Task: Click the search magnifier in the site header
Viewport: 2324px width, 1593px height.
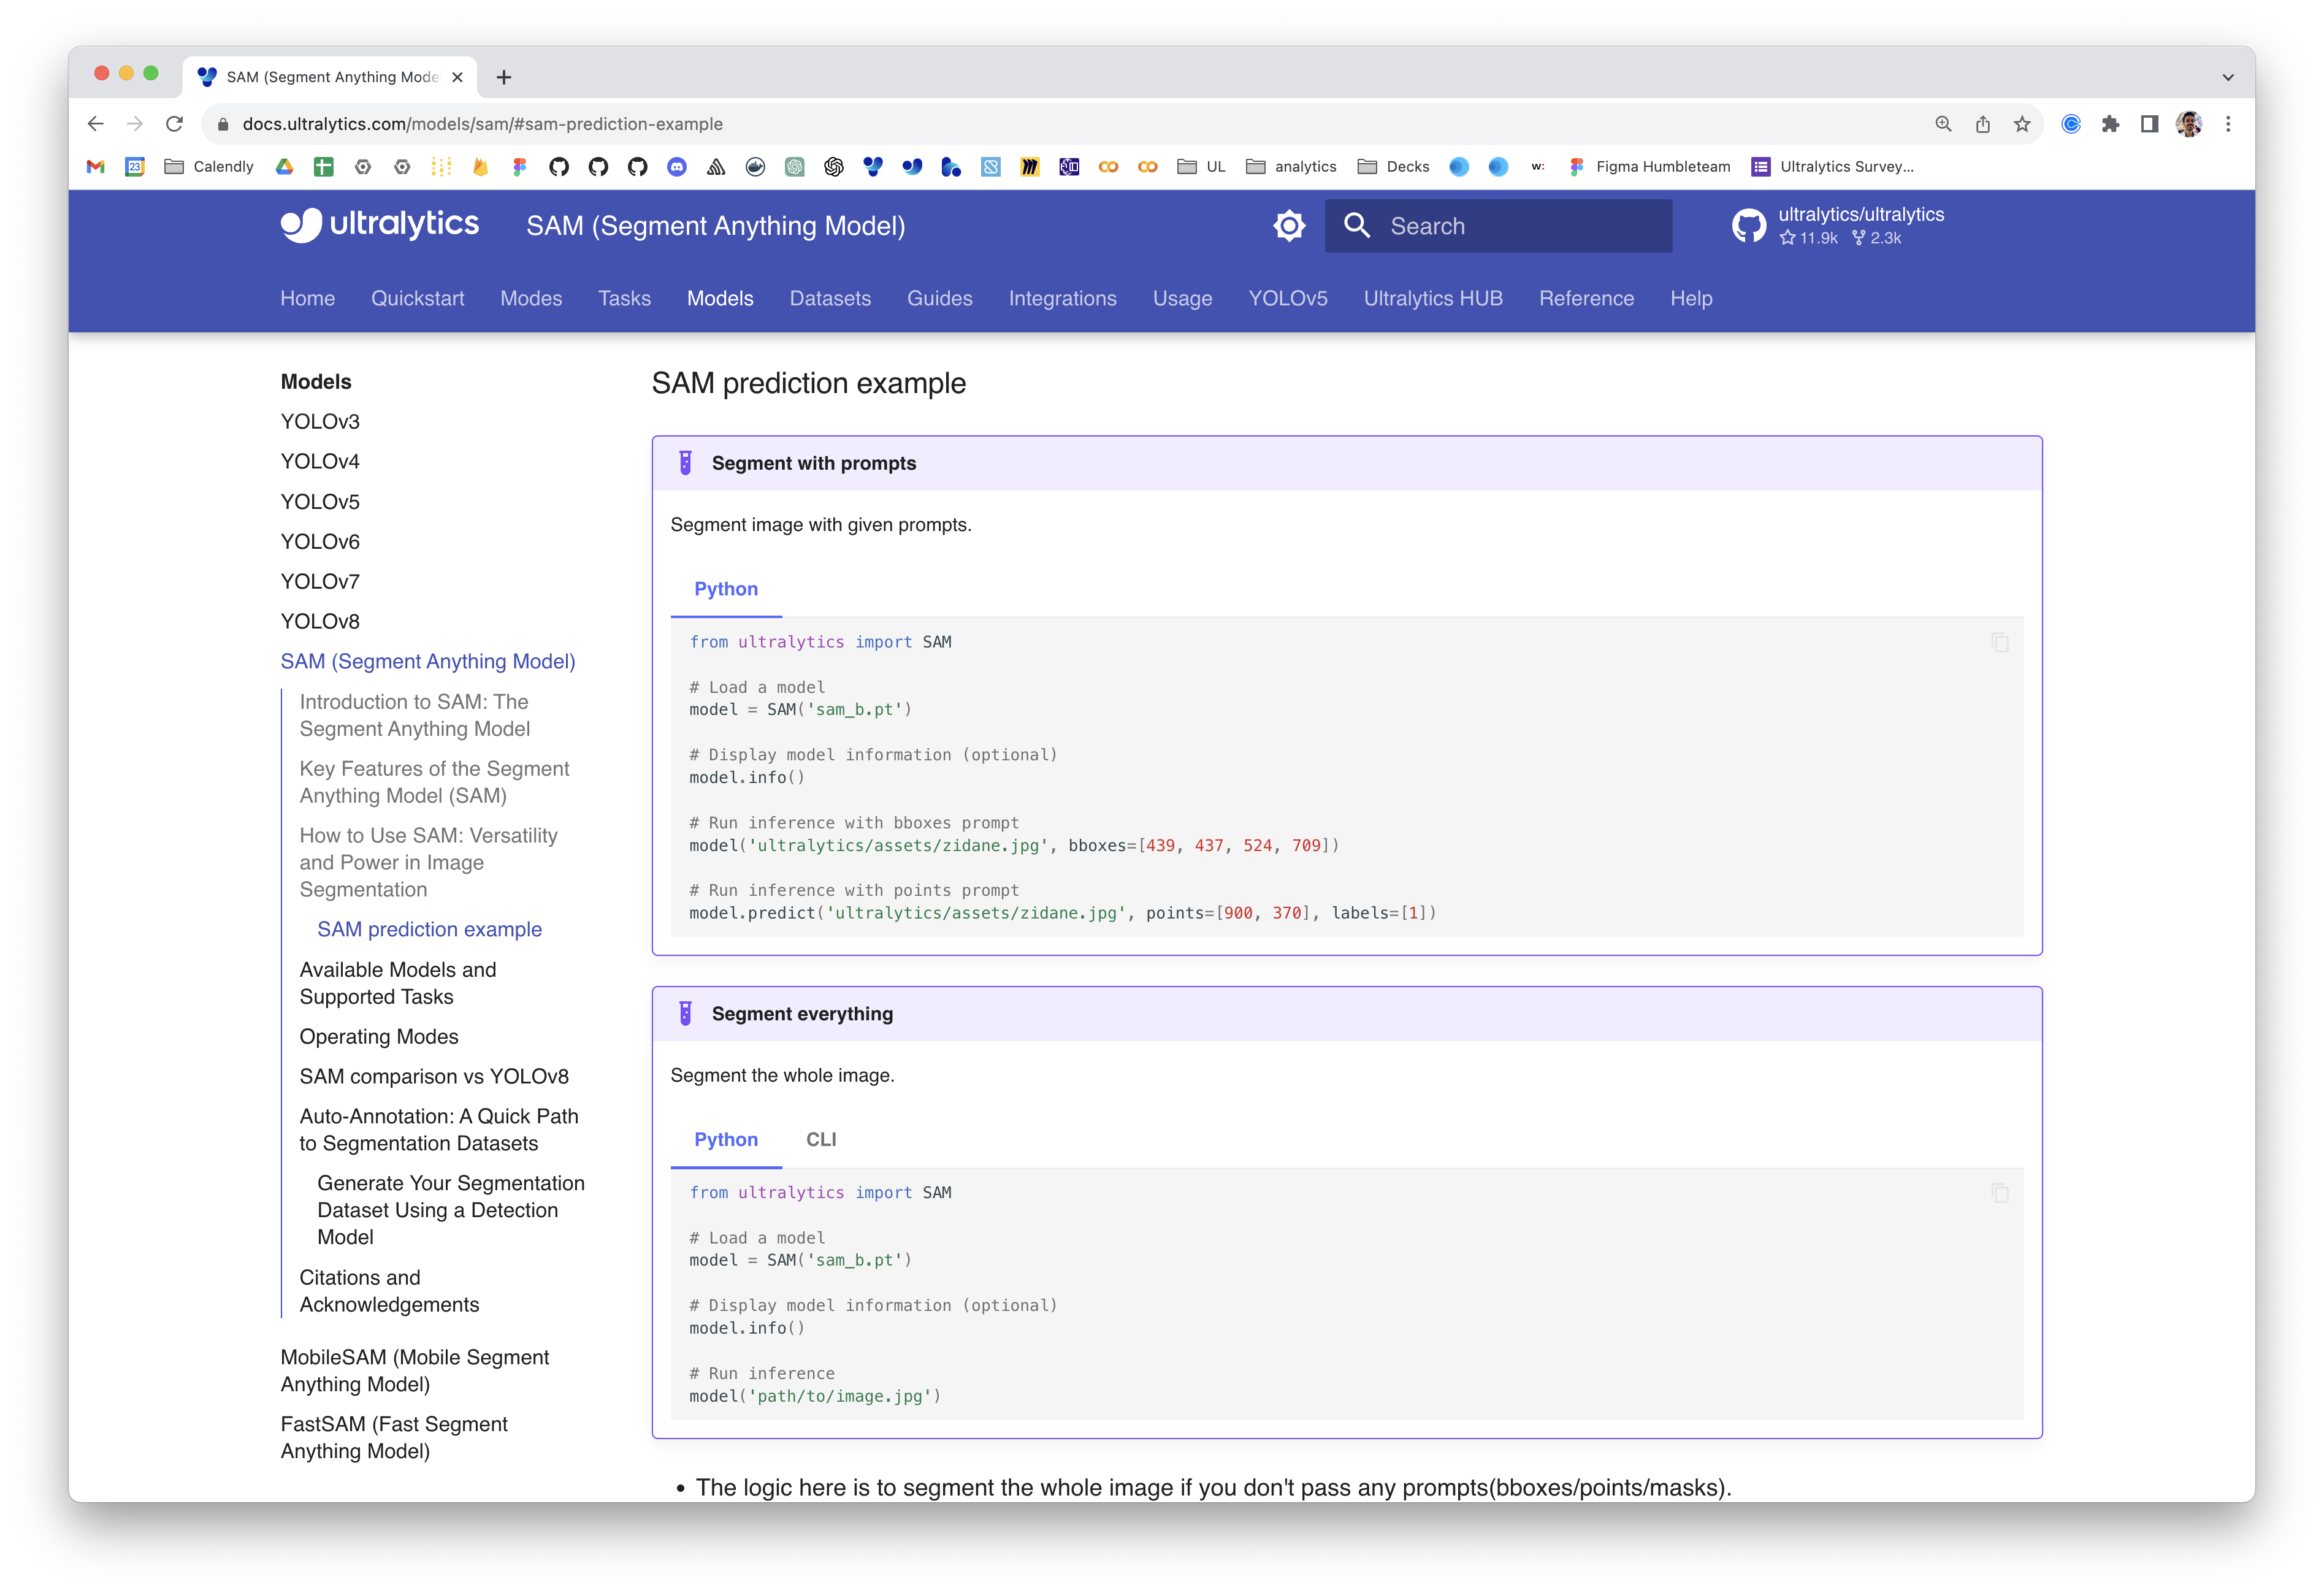Action: (1357, 226)
